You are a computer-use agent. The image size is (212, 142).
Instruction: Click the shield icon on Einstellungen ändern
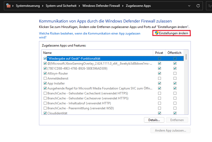[x=157, y=33]
